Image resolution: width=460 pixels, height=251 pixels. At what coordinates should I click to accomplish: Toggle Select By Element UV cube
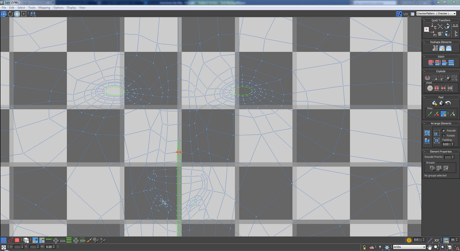pos(26,240)
